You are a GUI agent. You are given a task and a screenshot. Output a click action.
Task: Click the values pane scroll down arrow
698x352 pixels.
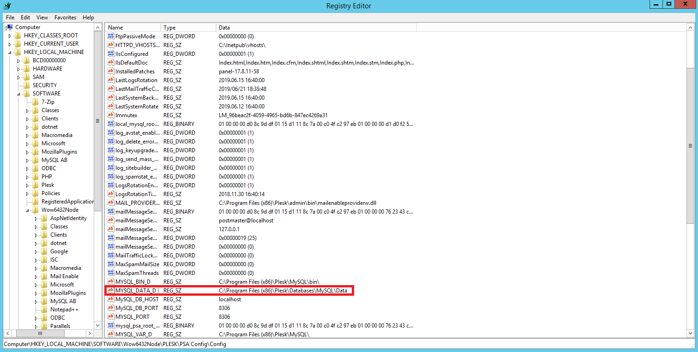coord(690,334)
